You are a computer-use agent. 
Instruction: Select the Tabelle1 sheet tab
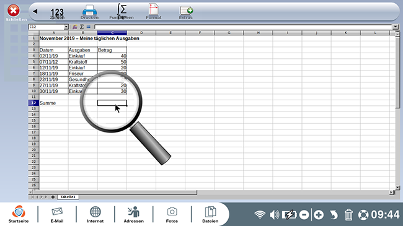(68, 197)
